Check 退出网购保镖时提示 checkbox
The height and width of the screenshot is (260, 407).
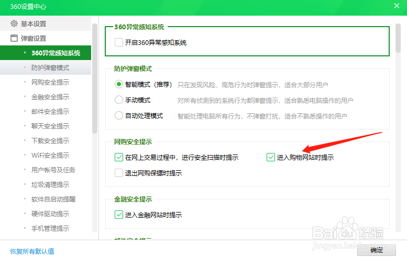tap(119, 173)
